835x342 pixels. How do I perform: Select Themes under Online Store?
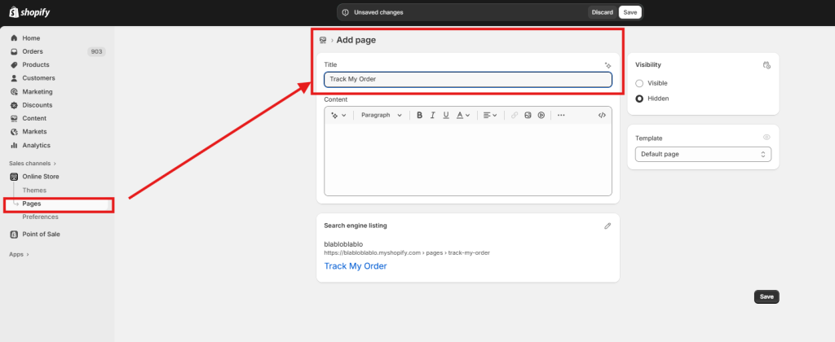click(34, 191)
